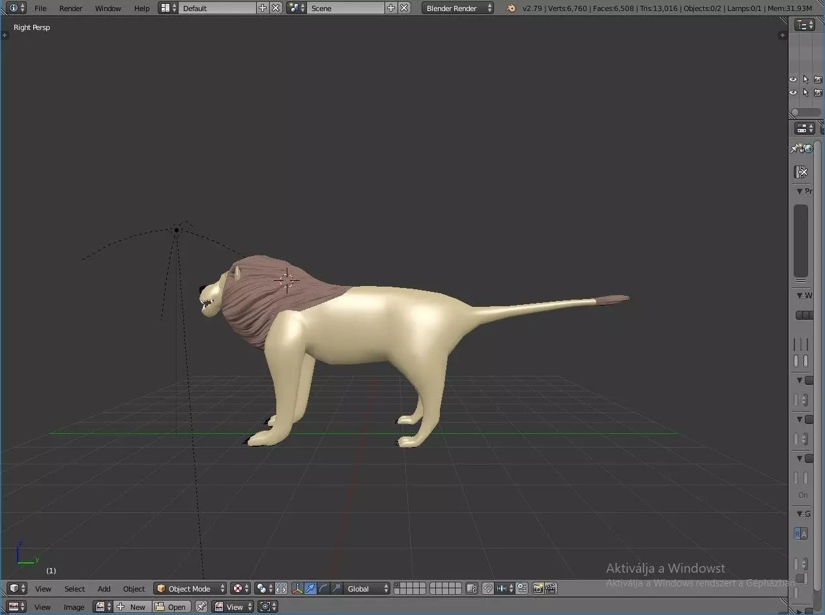The height and width of the screenshot is (615, 825).
Task: Open the image editor pivot selector
Action: click(268, 607)
